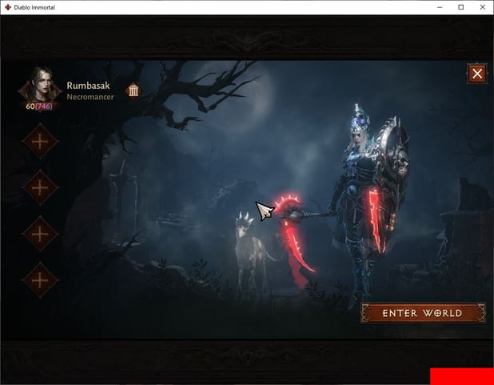Create a character in the first empty slot
494x385 pixels.
[39, 142]
